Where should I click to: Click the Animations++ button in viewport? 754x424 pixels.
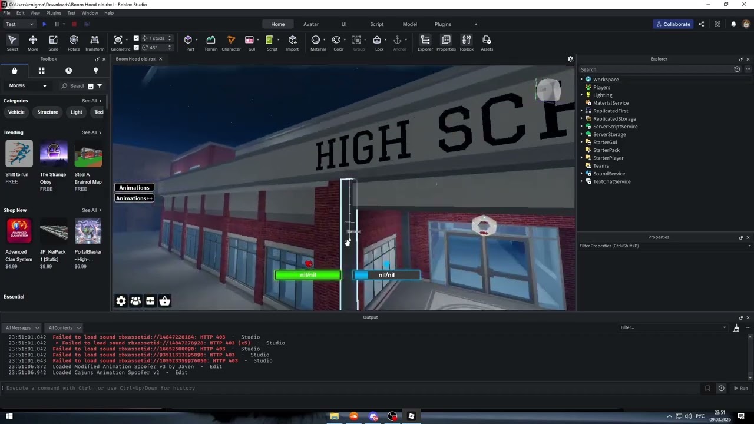point(134,198)
